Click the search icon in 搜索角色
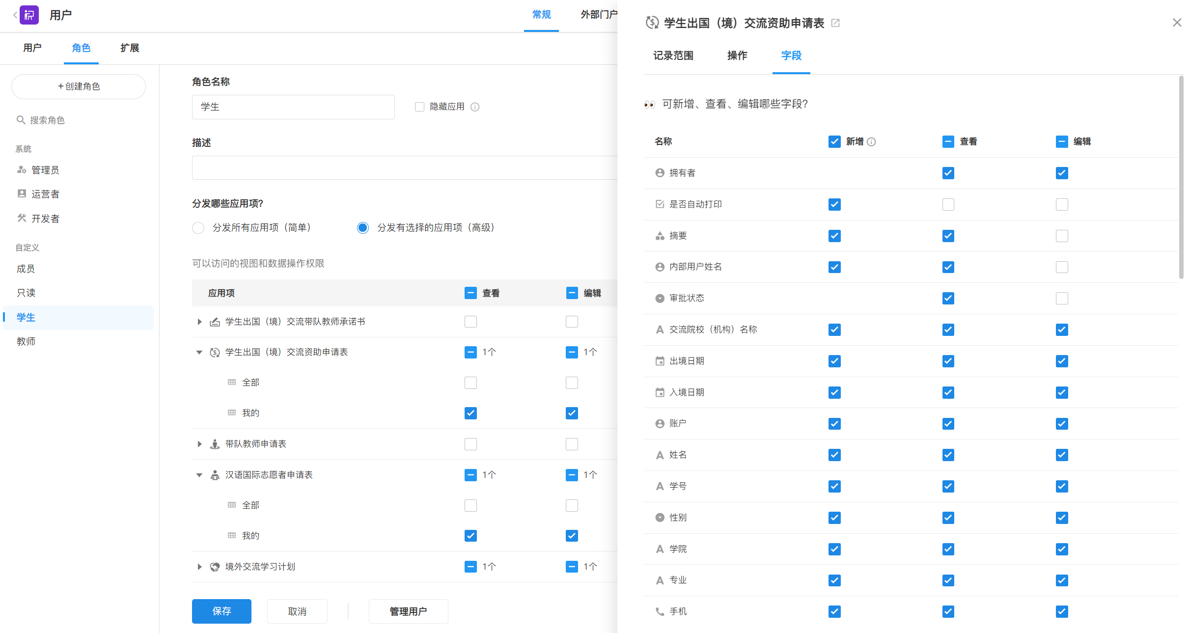The image size is (1189, 633). pos(21,120)
